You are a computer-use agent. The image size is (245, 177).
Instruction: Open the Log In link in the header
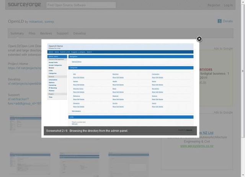click(x=228, y=5)
